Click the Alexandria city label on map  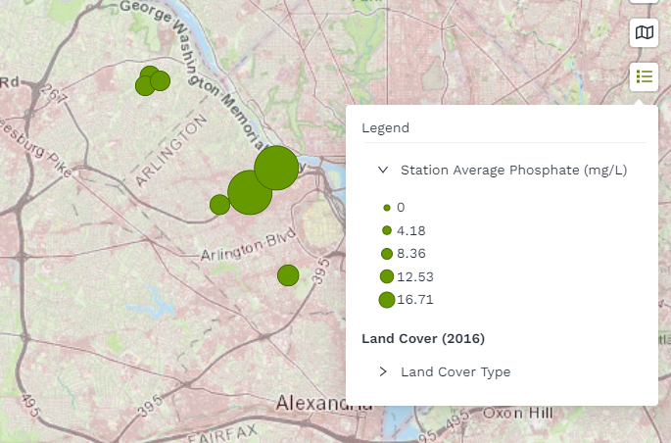coord(323,403)
